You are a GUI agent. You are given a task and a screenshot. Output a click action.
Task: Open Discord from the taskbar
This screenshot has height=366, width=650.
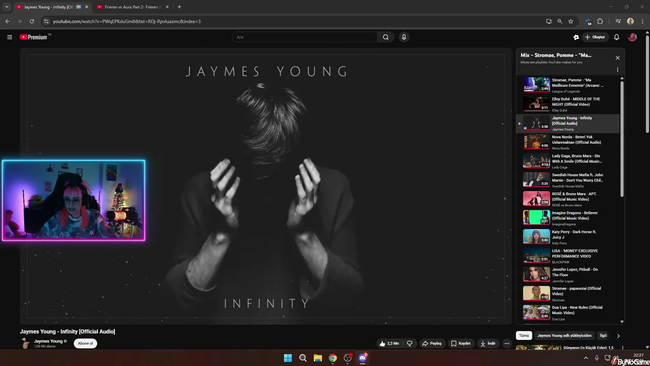point(363,358)
